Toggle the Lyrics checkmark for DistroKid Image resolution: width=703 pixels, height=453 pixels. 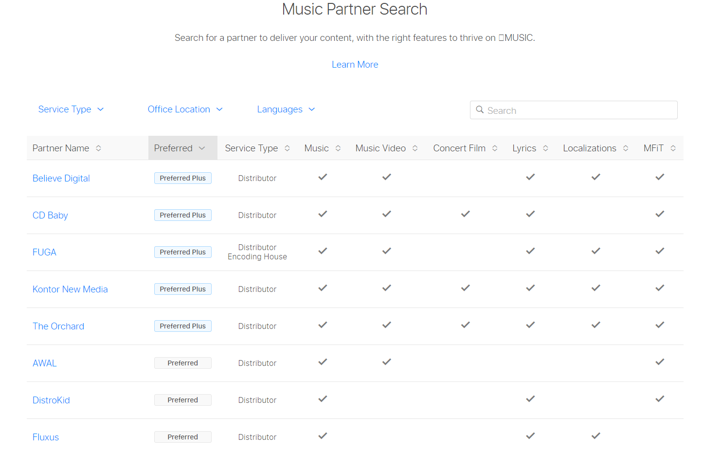coord(530,399)
